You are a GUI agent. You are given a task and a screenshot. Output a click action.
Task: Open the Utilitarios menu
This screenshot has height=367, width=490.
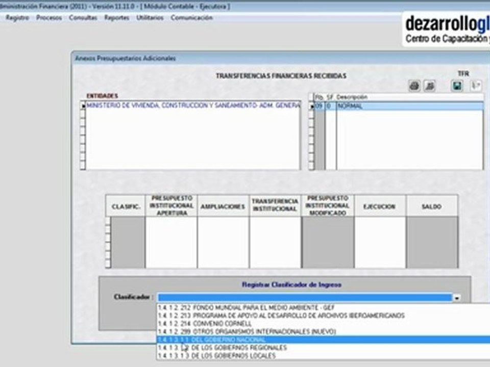(150, 18)
